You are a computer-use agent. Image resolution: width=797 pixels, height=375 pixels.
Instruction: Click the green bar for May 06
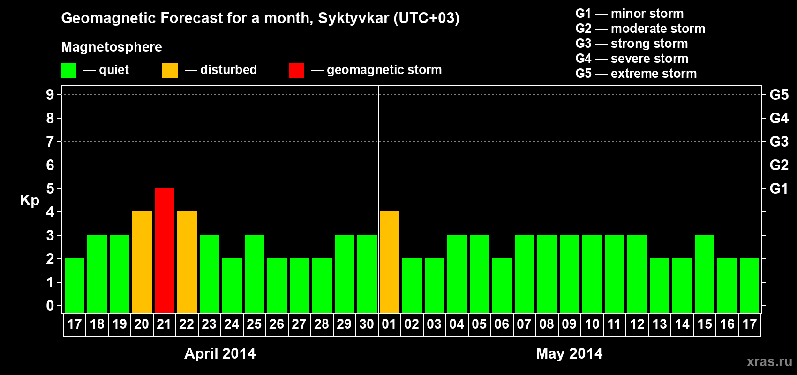coord(502,285)
